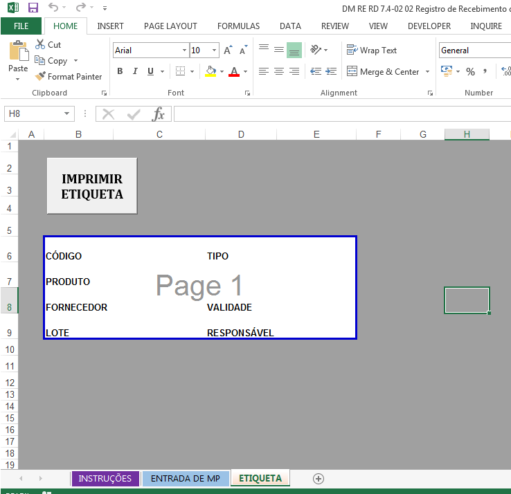Open Font Color palette arrow
The image size is (511, 494).
coord(246,71)
